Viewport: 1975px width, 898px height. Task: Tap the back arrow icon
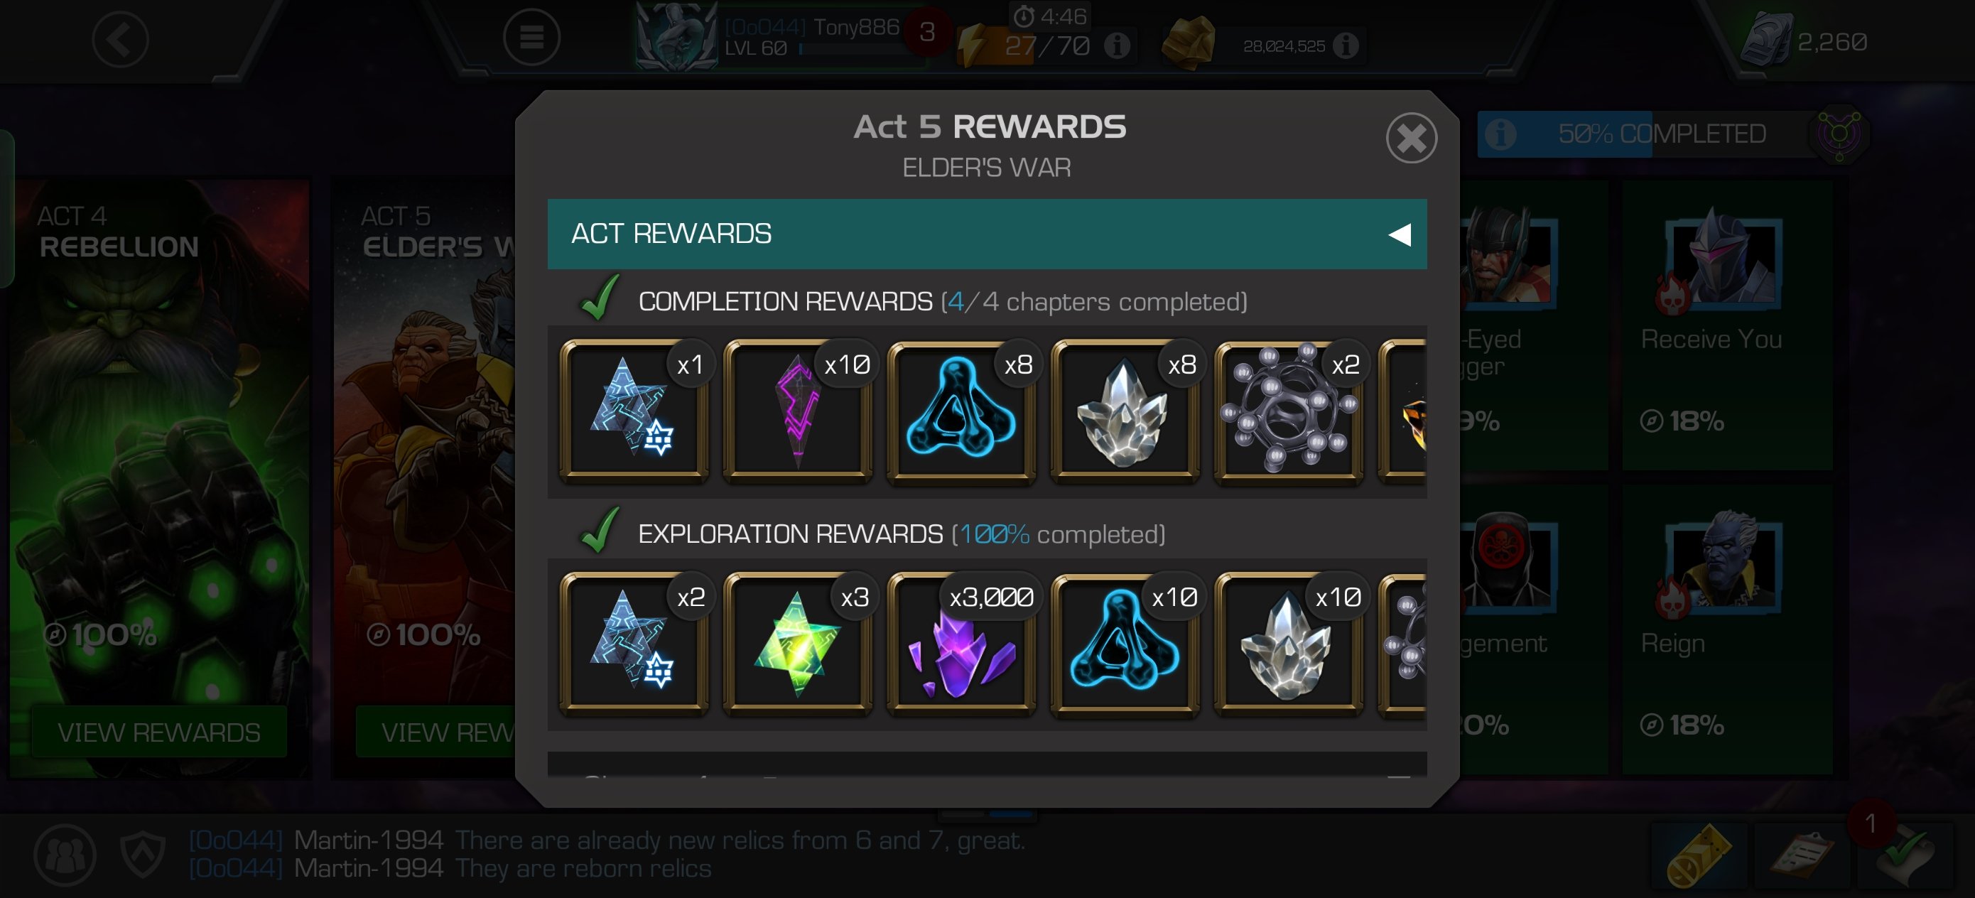pyautogui.click(x=120, y=39)
